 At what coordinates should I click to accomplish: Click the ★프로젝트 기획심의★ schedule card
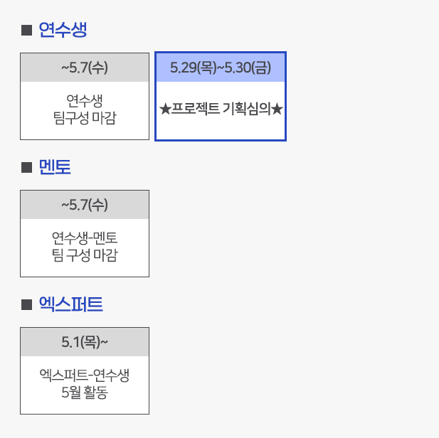pyautogui.click(x=221, y=96)
